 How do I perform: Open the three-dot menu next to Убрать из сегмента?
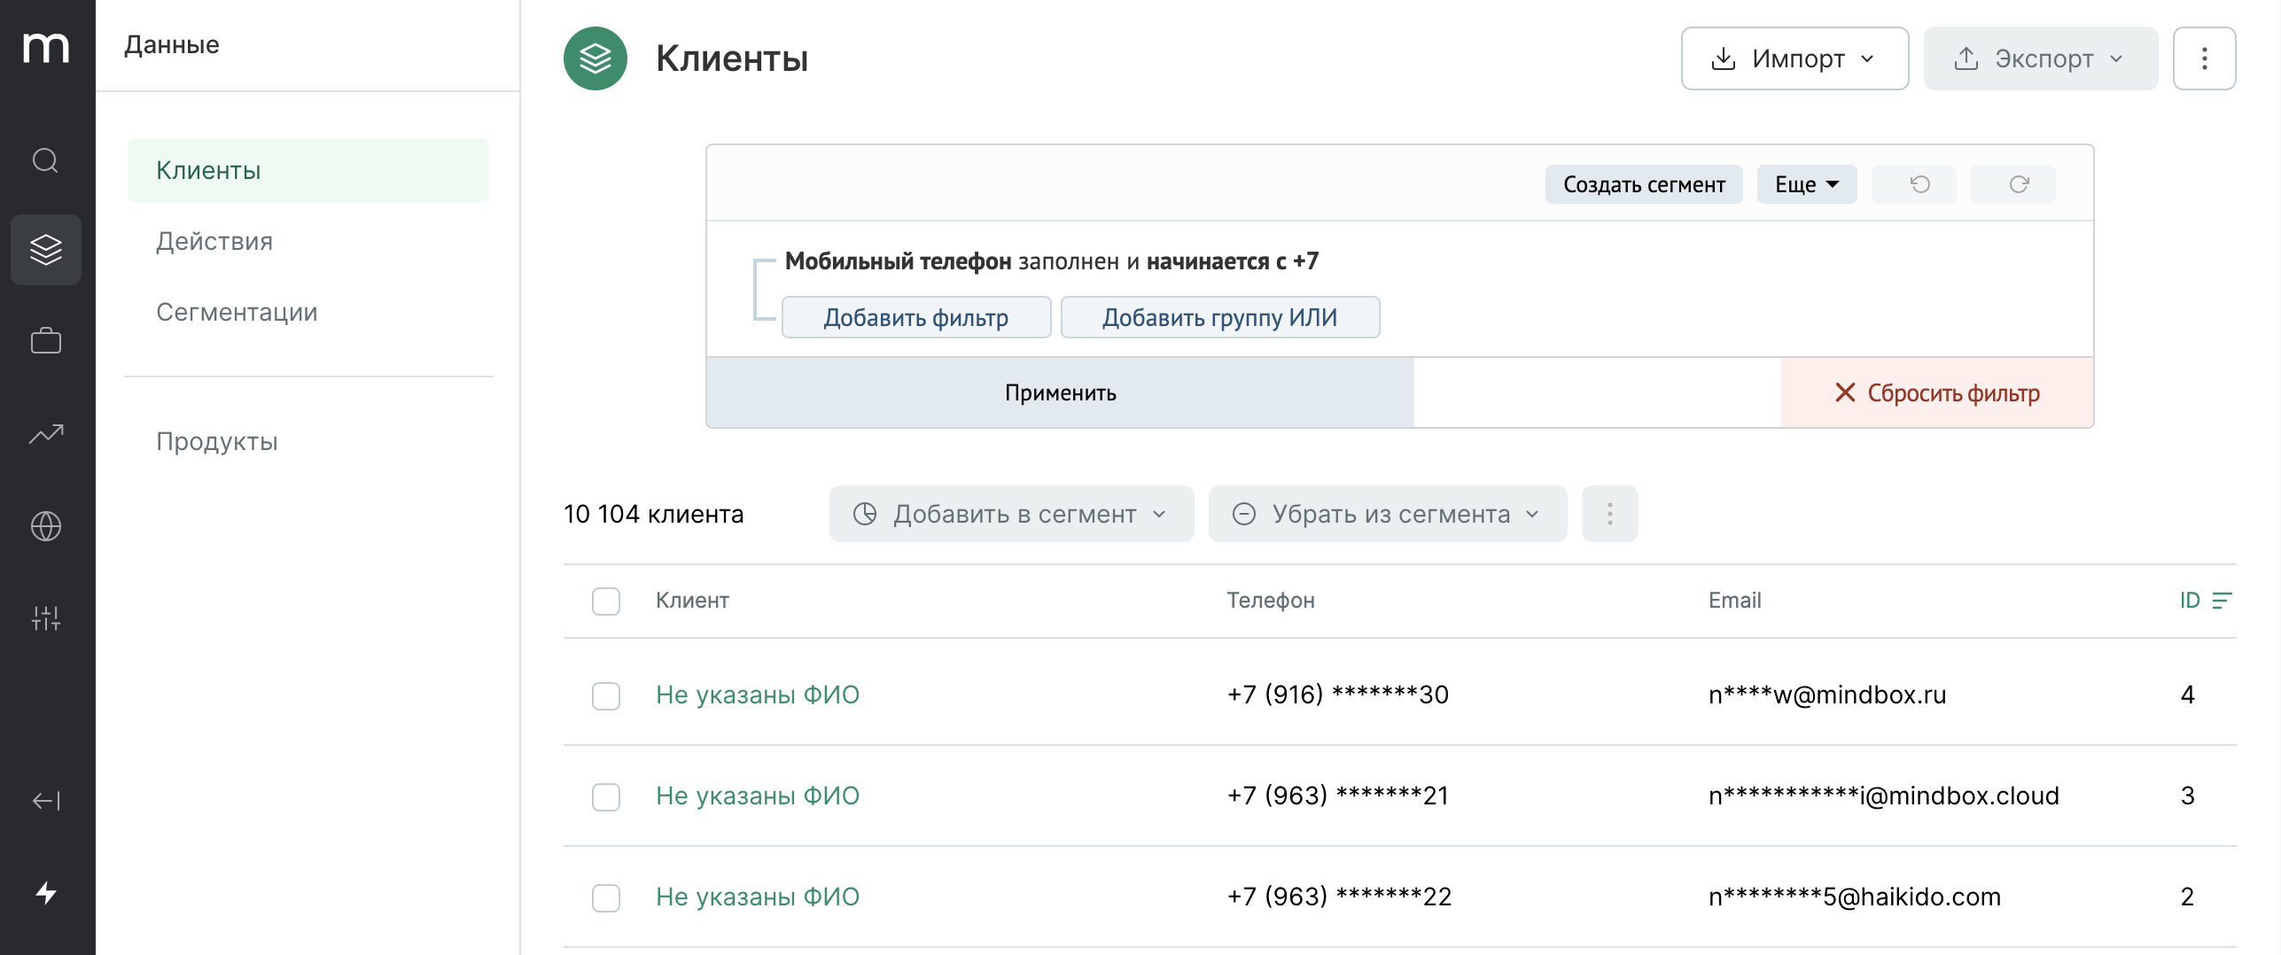(1609, 514)
